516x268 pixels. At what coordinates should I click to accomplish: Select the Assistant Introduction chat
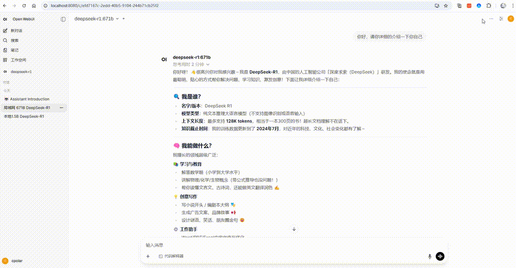pyautogui.click(x=29, y=99)
